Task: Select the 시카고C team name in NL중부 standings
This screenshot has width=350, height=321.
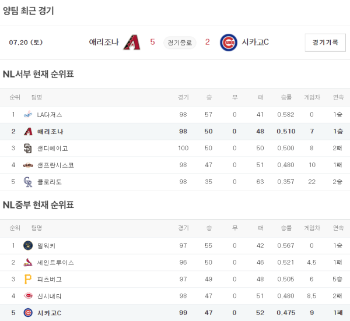Action: tap(50, 313)
